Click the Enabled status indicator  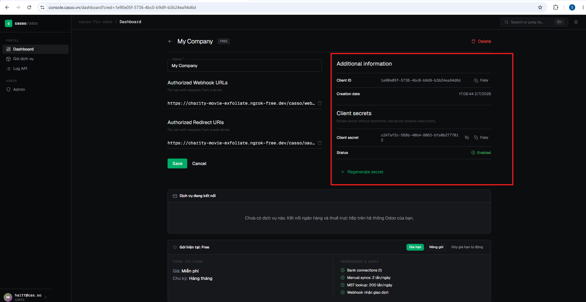[481, 153]
